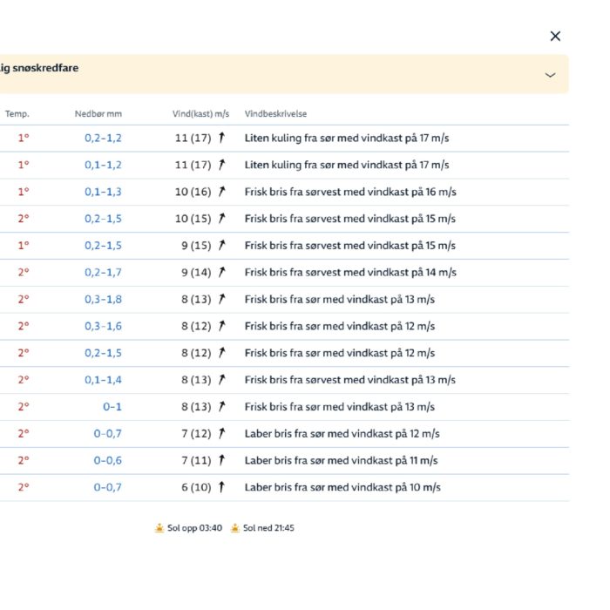610x610 pixels.
Task: Select the Nedbør mm column header
Action: [98, 114]
